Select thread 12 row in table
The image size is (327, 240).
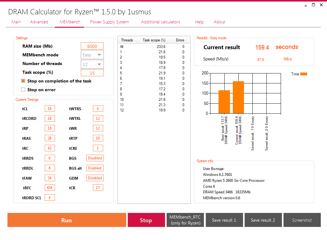(154, 110)
